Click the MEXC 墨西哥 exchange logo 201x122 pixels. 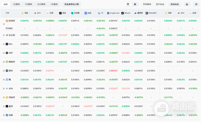click(135, 13)
